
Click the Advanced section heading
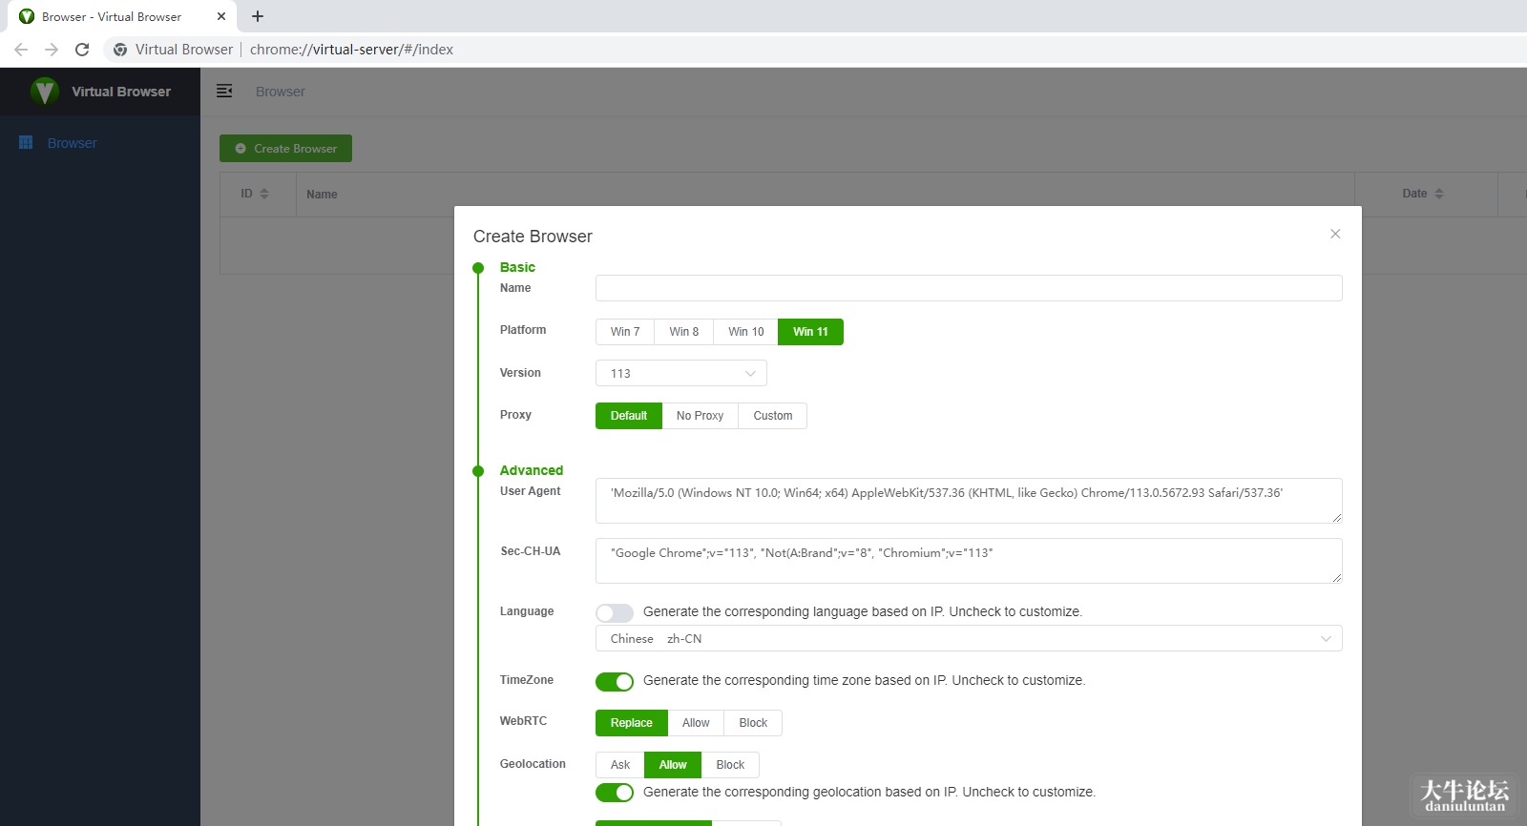[532, 470]
